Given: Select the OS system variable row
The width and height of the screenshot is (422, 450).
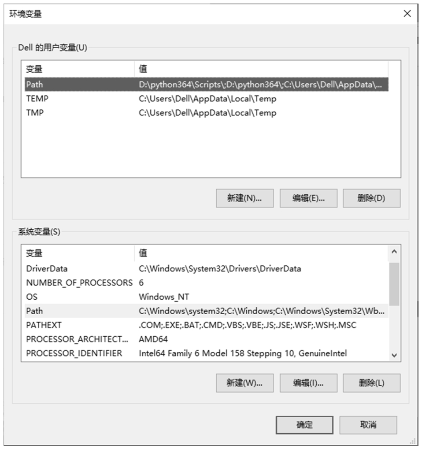Looking at the screenshot, I should coord(207,297).
